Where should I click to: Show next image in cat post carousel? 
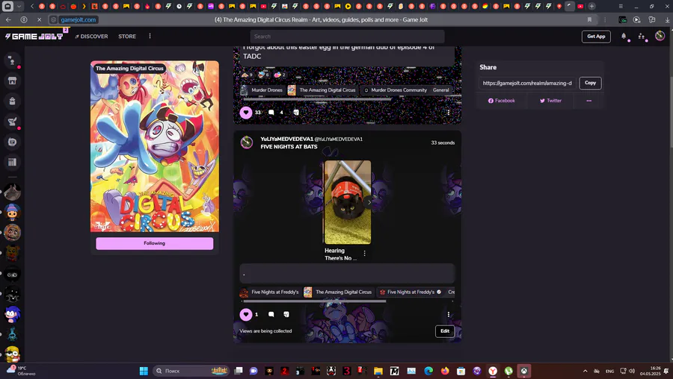[369, 202]
